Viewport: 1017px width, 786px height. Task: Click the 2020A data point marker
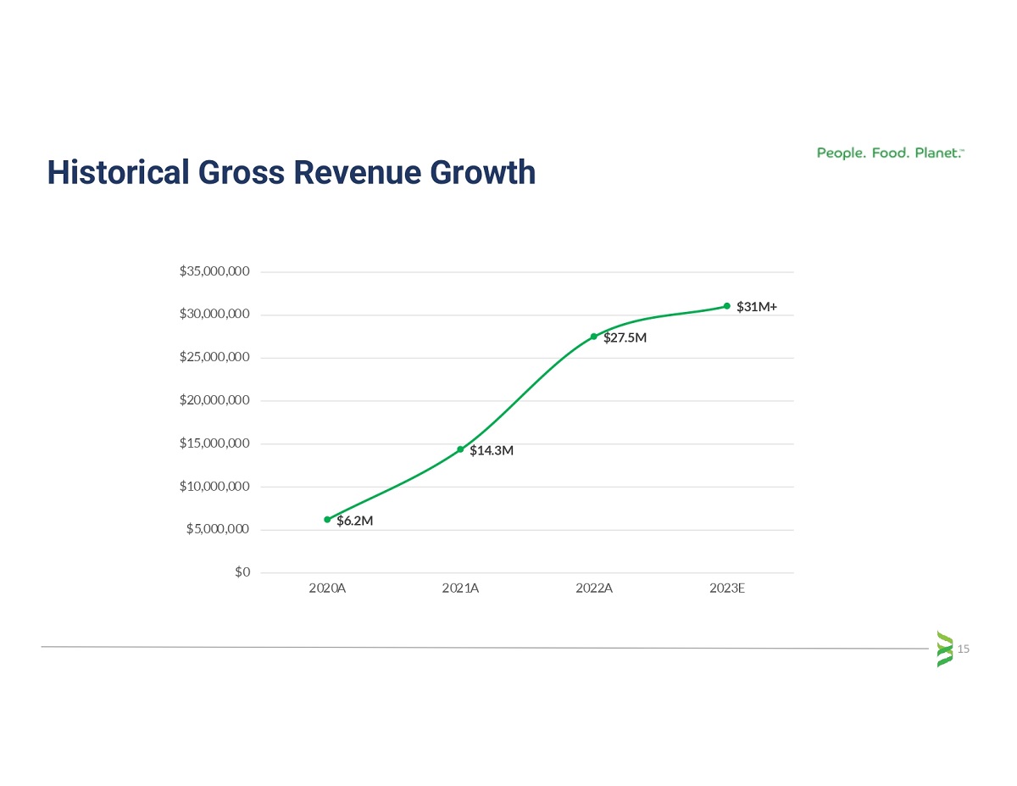point(327,519)
